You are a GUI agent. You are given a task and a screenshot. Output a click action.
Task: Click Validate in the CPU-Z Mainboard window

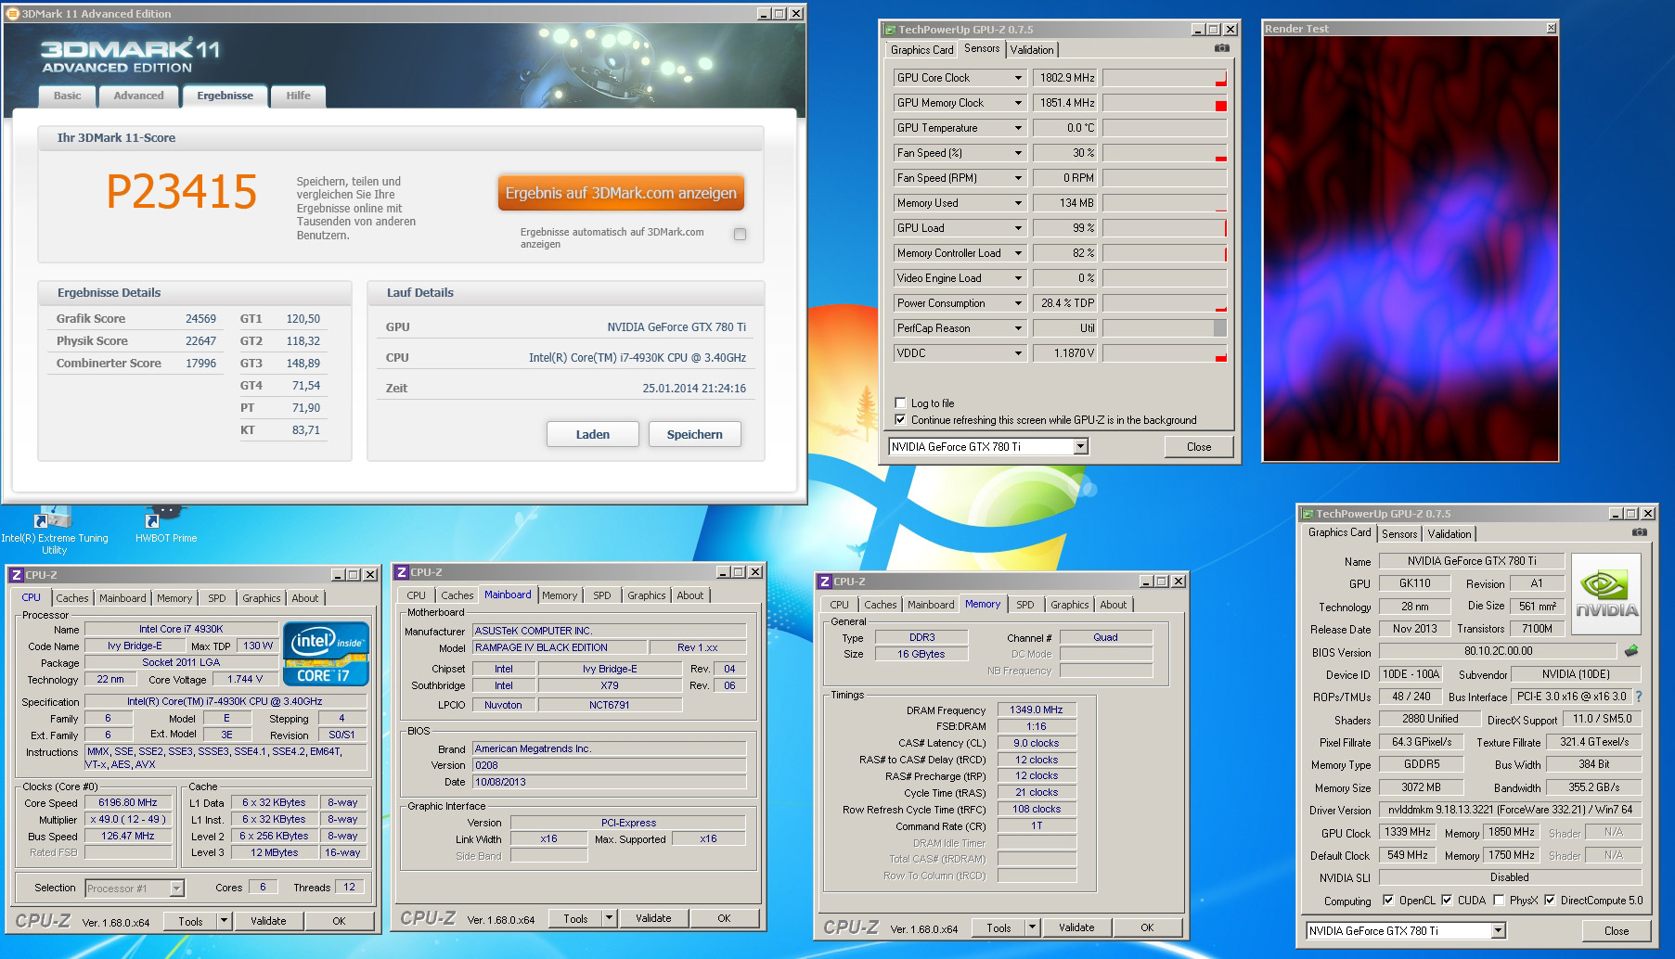click(x=653, y=918)
